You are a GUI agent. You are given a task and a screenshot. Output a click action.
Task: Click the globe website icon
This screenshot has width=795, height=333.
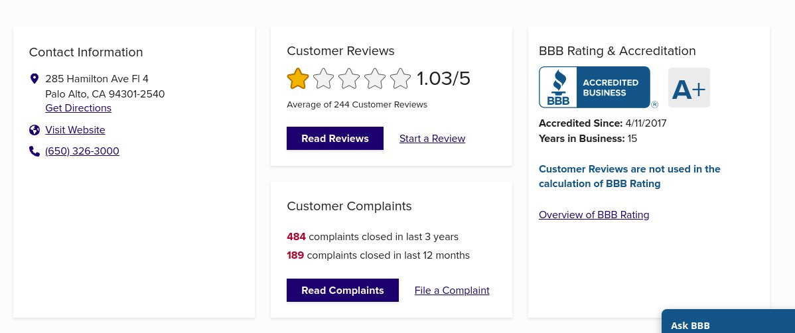pos(35,130)
